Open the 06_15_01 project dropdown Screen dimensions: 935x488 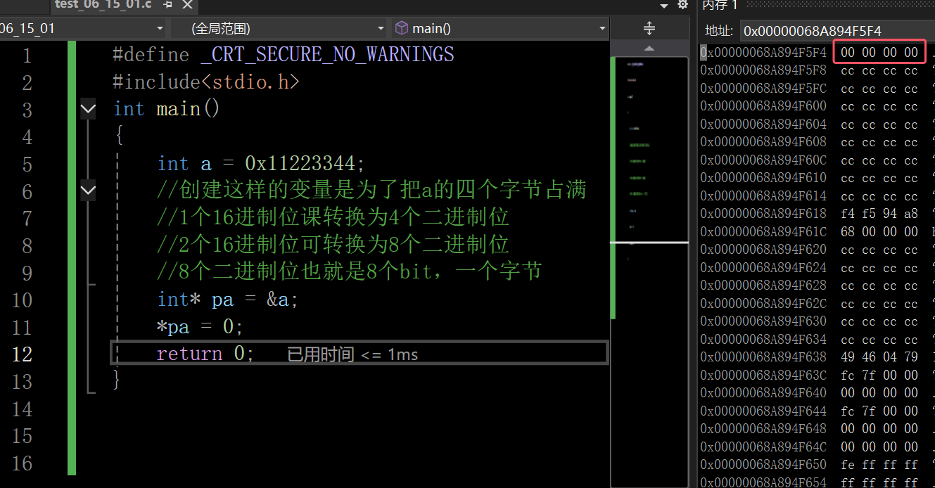[x=160, y=28]
